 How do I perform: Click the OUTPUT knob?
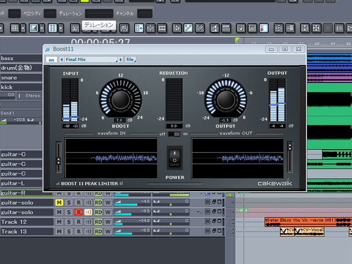tap(226, 100)
